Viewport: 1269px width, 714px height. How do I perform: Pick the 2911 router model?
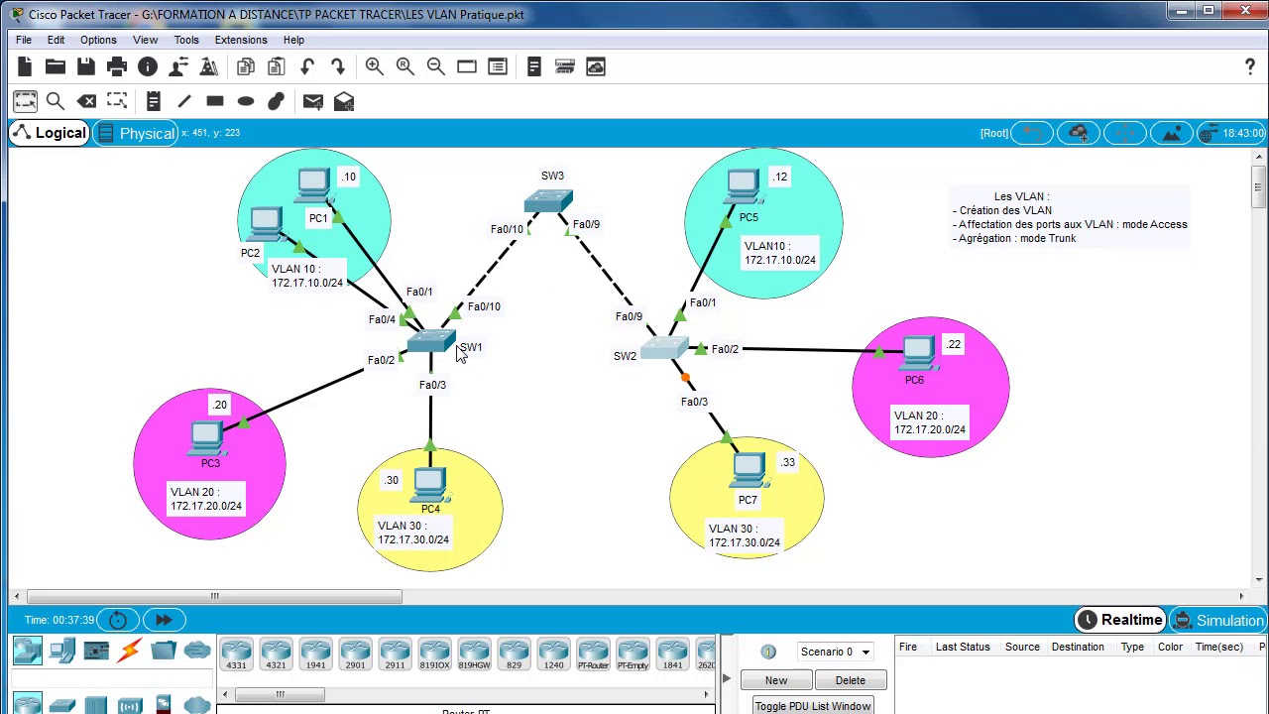pos(395,654)
